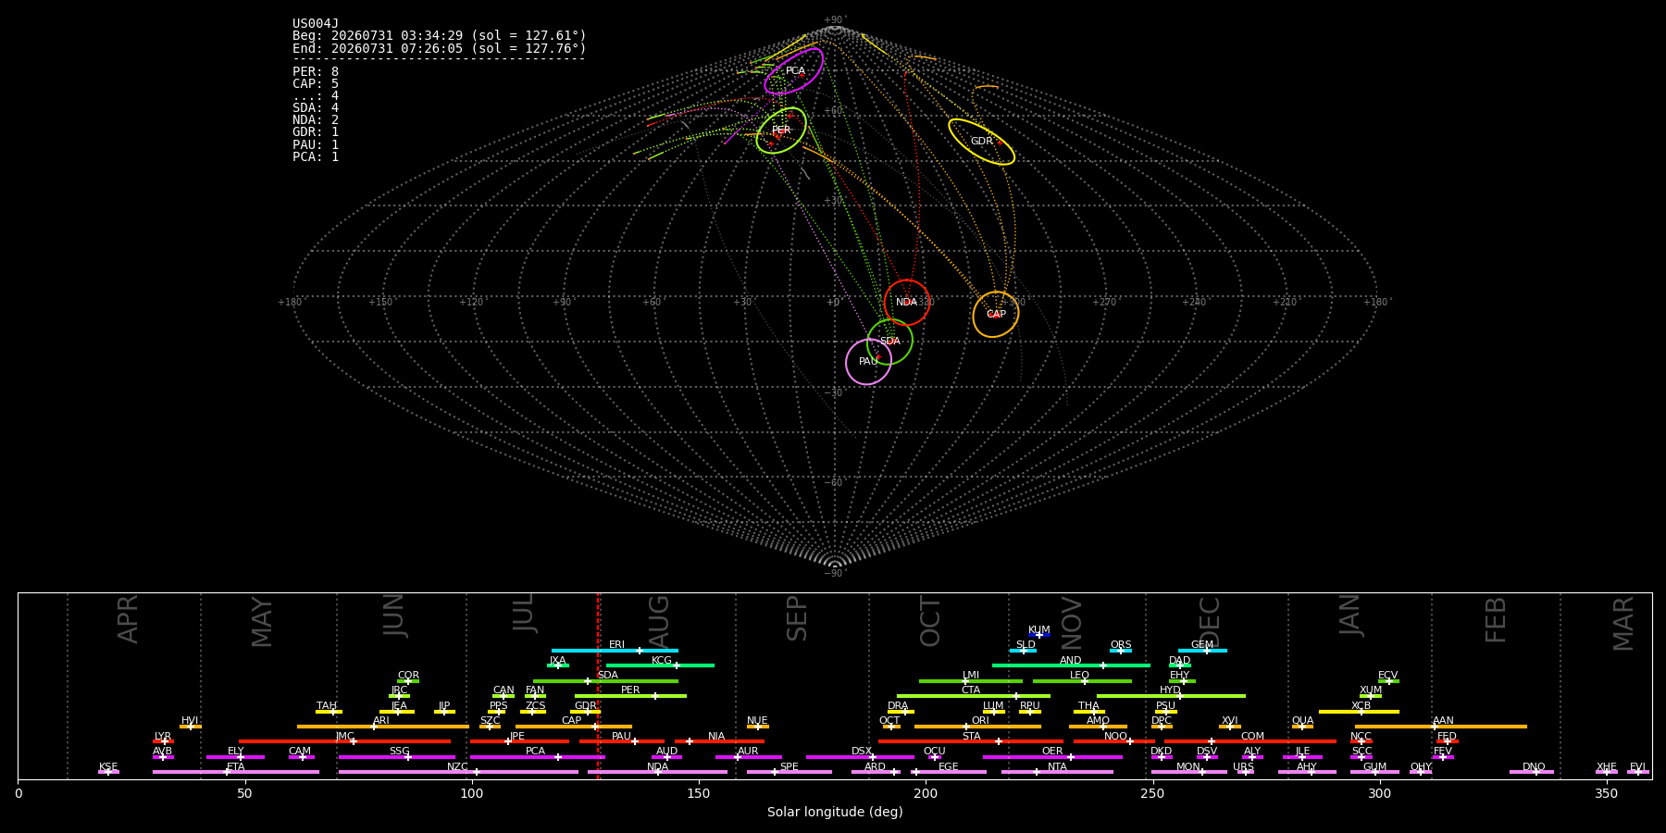The height and width of the screenshot is (833, 1666).
Task: Click the COM shower bar in timeline
Action: click(x=1251, y=741)
